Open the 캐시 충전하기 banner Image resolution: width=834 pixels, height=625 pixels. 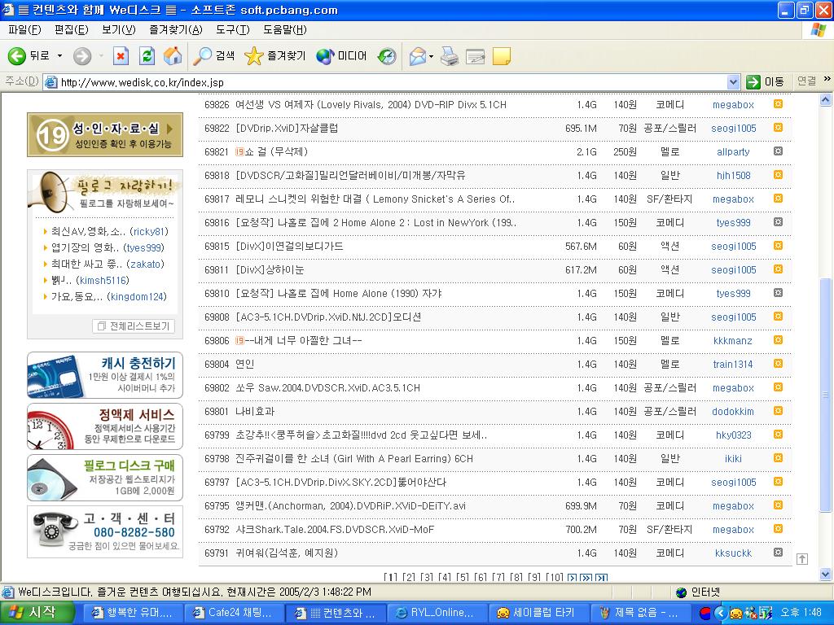(105, 375)
